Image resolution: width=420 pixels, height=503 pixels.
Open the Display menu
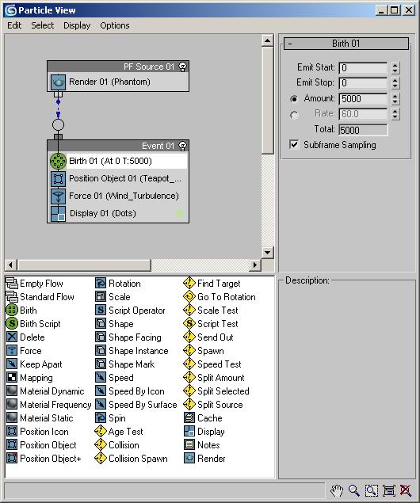77,25
